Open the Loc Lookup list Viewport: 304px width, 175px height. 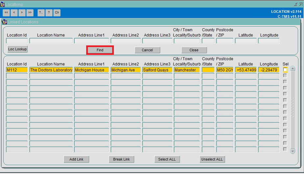pos(17,49)
